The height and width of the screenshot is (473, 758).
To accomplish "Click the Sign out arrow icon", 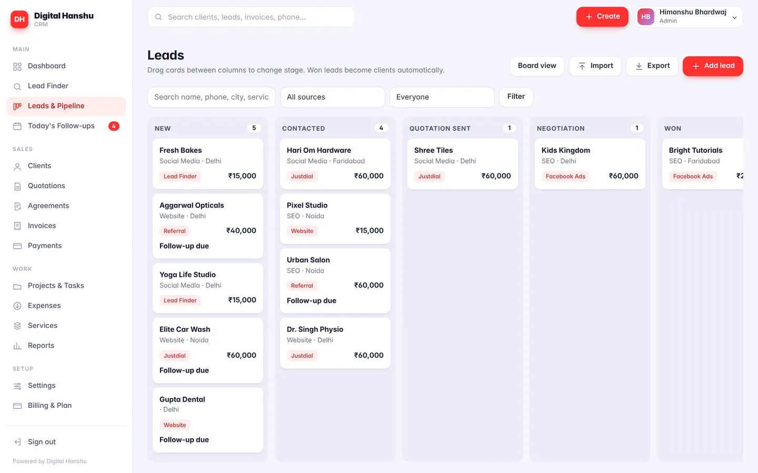I will [17, 442].
